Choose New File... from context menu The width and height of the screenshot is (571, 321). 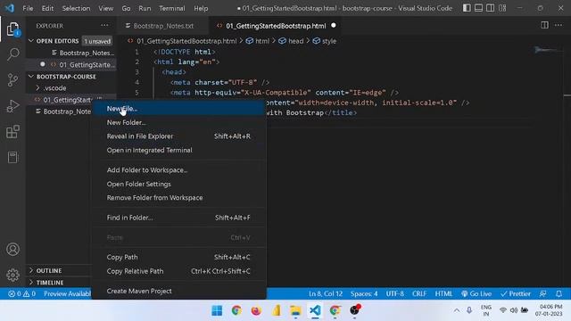click(178, 109)
